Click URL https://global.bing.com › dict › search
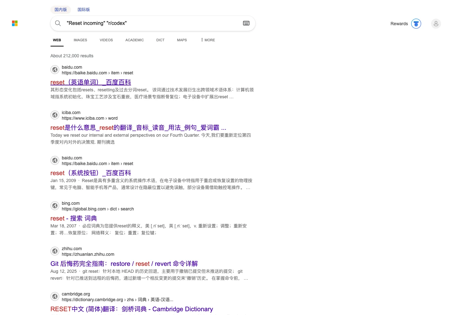 click(x=98, y=209)
